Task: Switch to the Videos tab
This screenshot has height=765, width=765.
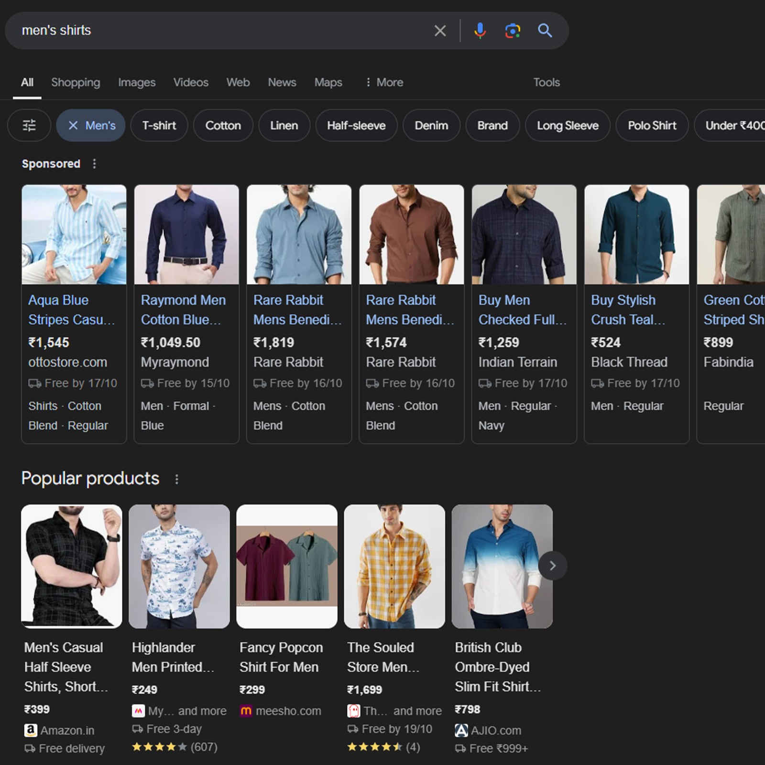Action: pyautogui.click(x=191, y=82)
